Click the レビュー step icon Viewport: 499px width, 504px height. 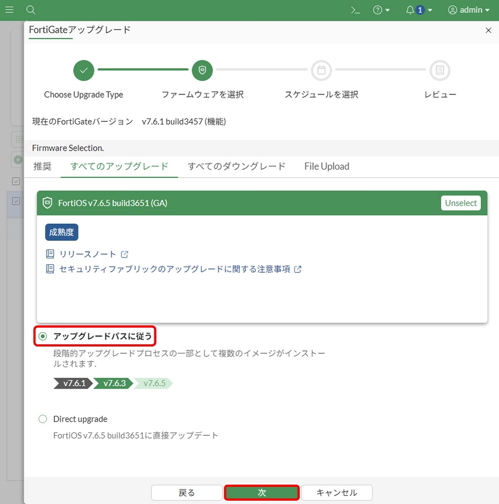coord(440,70)
